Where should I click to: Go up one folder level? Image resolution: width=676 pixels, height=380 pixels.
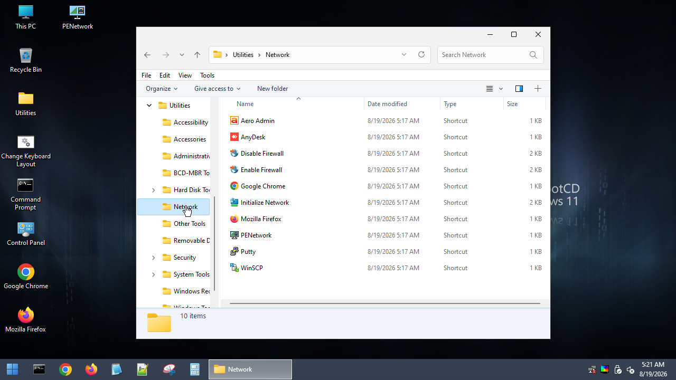(x=197, y=55)
